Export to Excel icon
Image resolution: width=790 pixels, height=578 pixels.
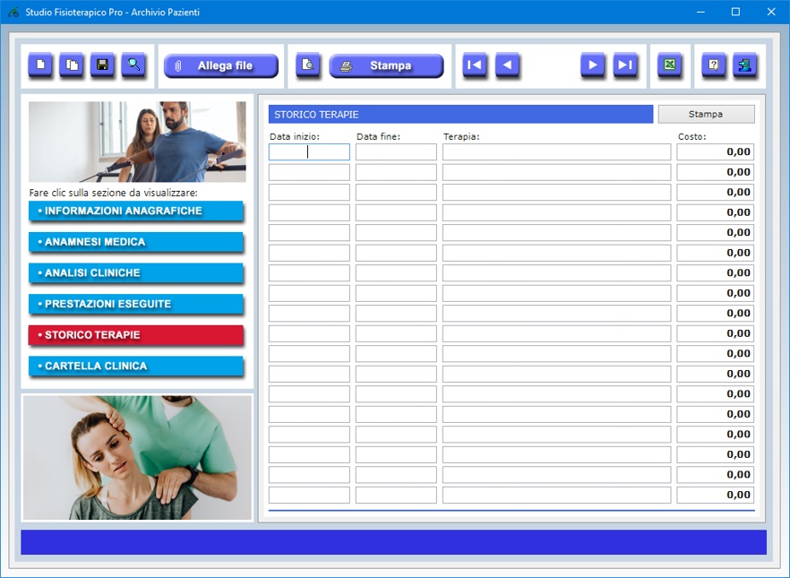click(670, 65)
